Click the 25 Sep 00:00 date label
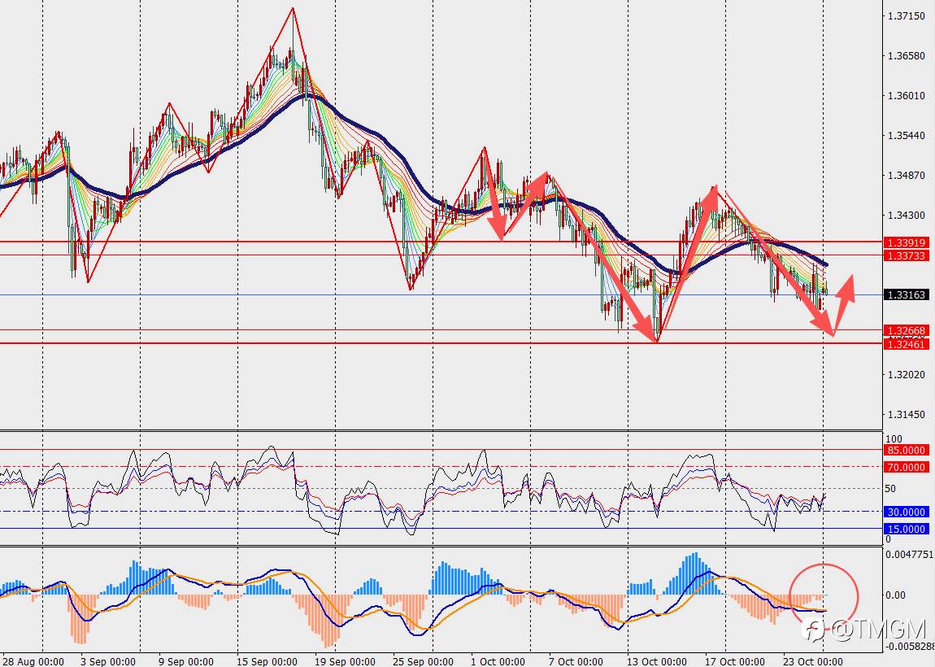 [424, 661]
